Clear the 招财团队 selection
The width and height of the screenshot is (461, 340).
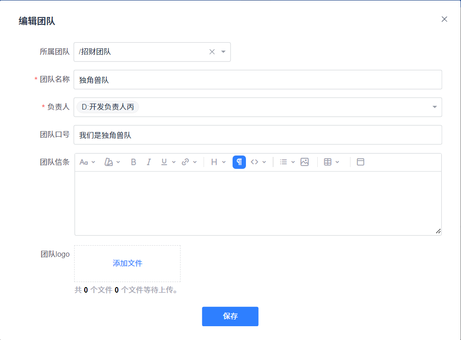tap(212, 52)
